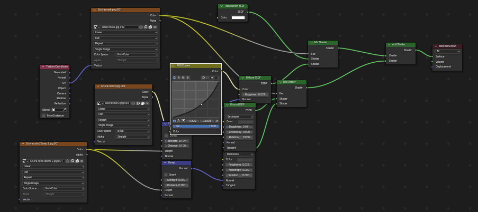Open clipping options in RGB Curves node
Viewport: 478px width, 212px height.
pyautogui.click(x=212, y=78)
